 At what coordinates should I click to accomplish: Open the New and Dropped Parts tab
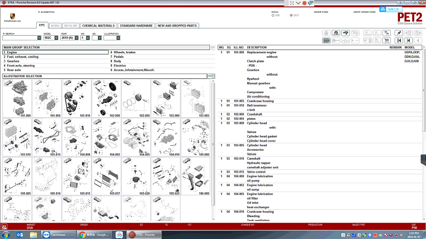[177, 26]
